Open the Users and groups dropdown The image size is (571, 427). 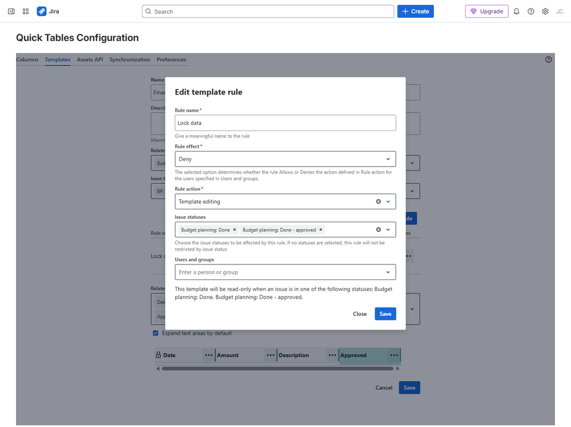pyautogui.click(x=285, y=272)
